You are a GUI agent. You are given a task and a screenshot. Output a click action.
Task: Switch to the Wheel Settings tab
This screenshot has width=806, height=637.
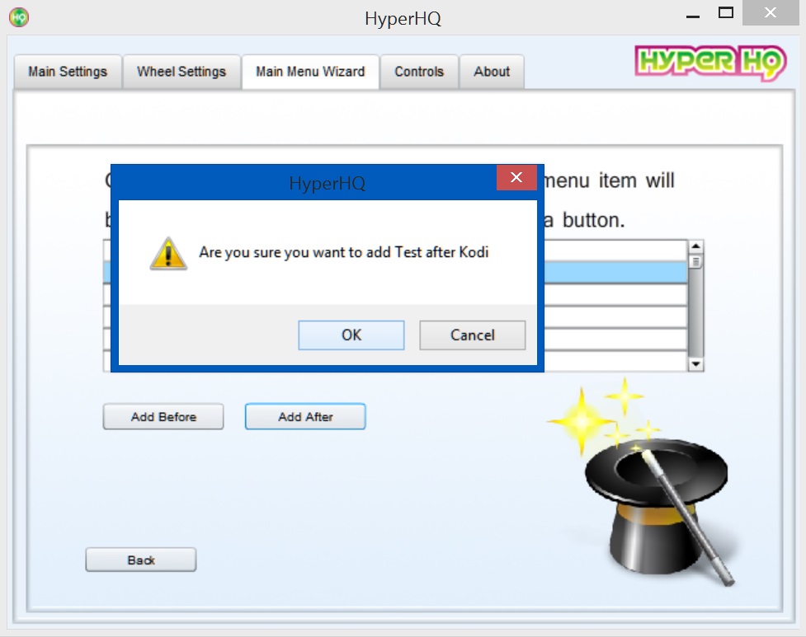(181, 72)
